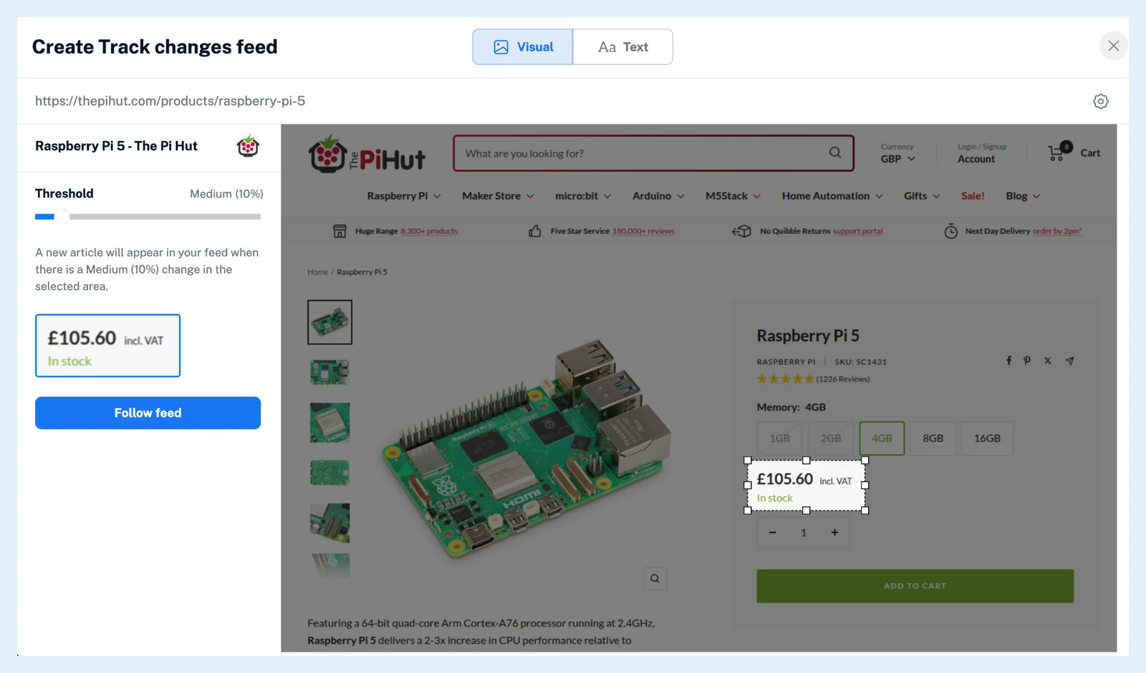Click the search magnifier icon

[835, 152]
